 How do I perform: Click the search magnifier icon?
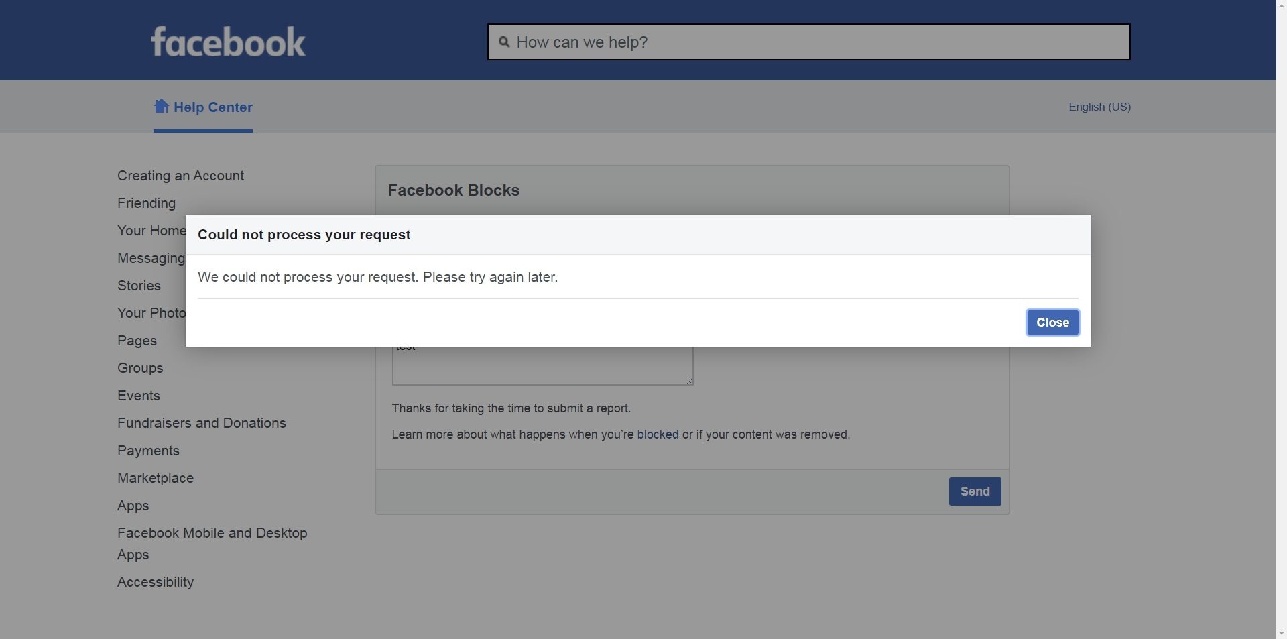(504, 42)
